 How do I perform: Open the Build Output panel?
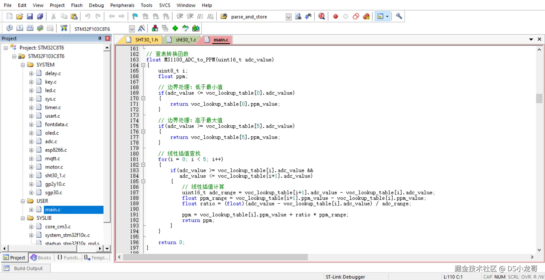click(26, 268)
